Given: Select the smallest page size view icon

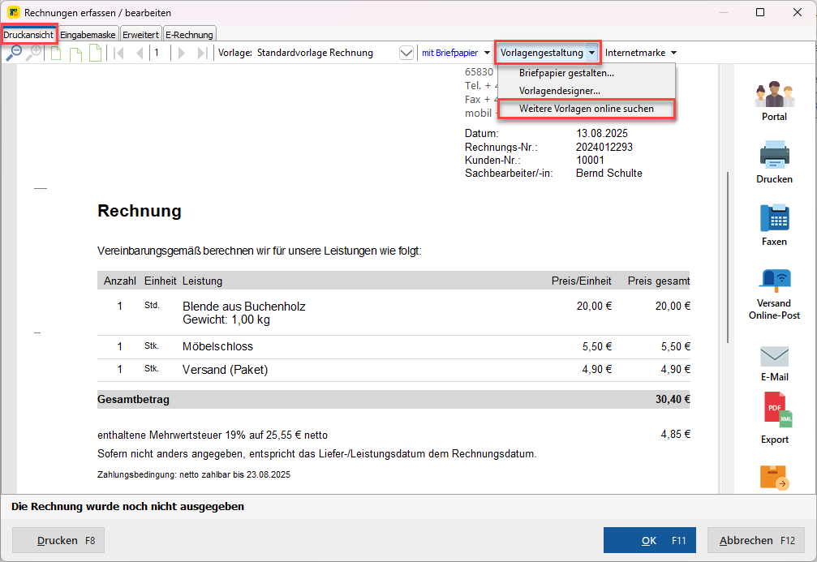Looking at the screenshot, I should point(56,54).
